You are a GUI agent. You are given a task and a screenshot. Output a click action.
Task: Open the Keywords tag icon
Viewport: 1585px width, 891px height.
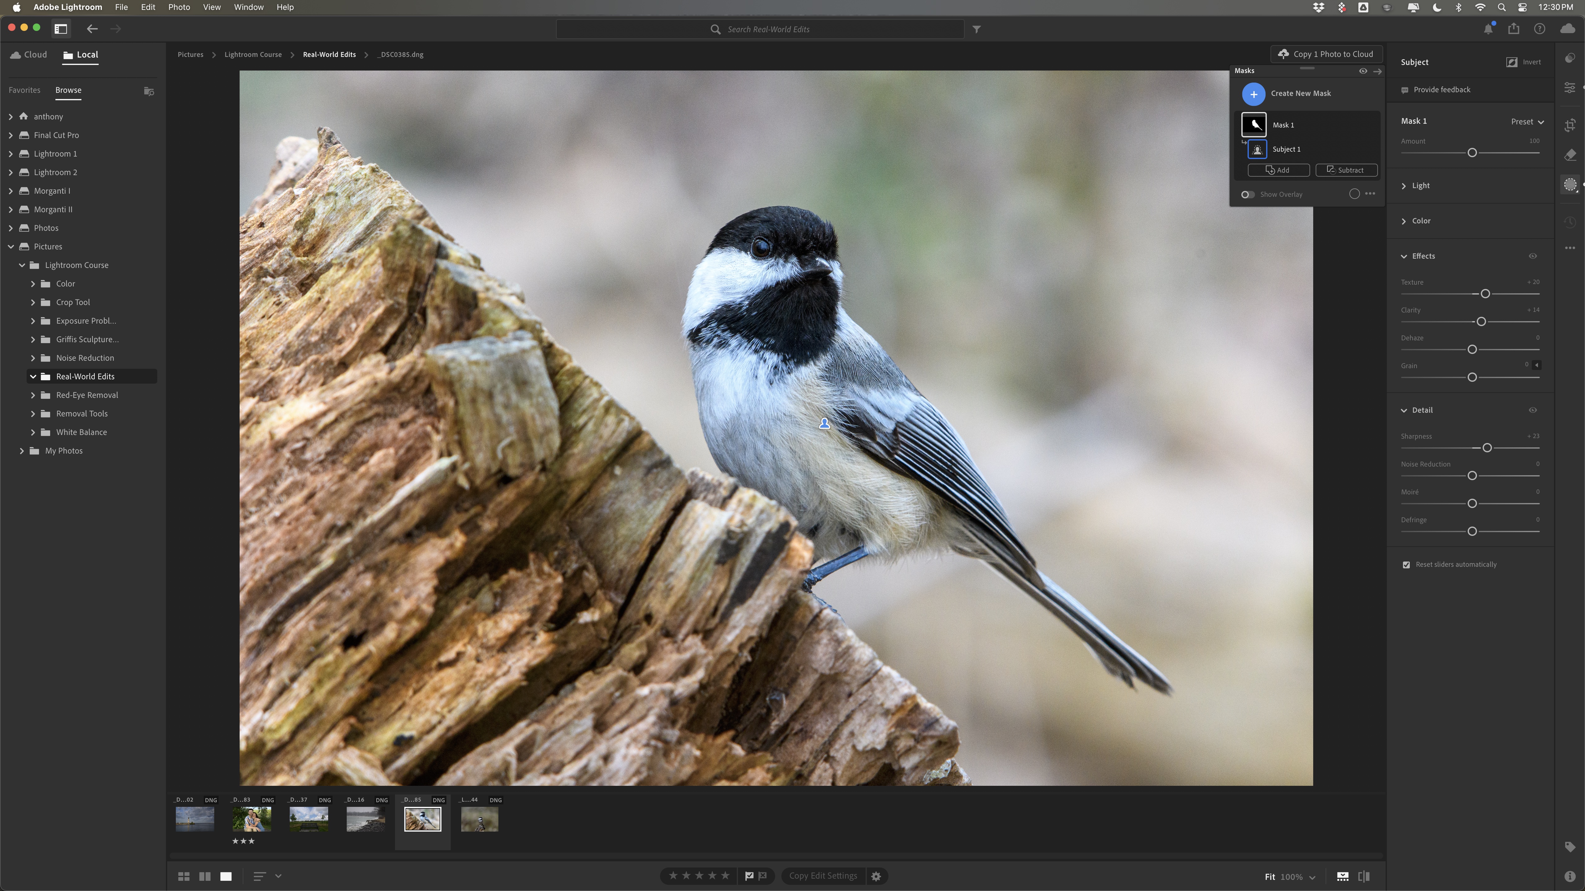[x=1570, y=847]
